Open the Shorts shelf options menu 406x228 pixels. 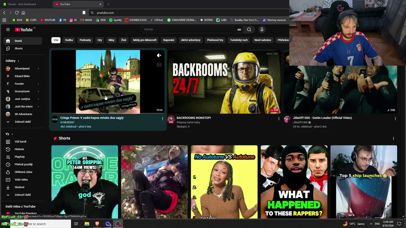pos(393,138)
